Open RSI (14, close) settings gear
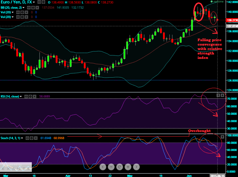The width and height of the screenshot is (238, 177). (x=31, y=96)
